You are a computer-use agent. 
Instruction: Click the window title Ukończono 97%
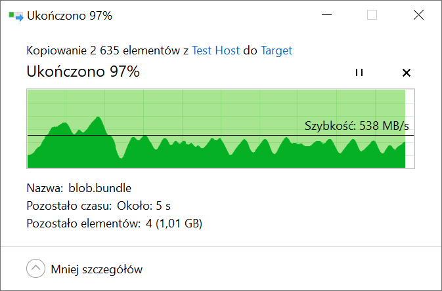pyautogui.click(x=70, y=16)
